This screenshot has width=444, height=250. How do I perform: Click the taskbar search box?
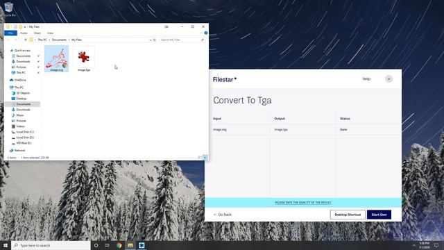click(51, 245)
